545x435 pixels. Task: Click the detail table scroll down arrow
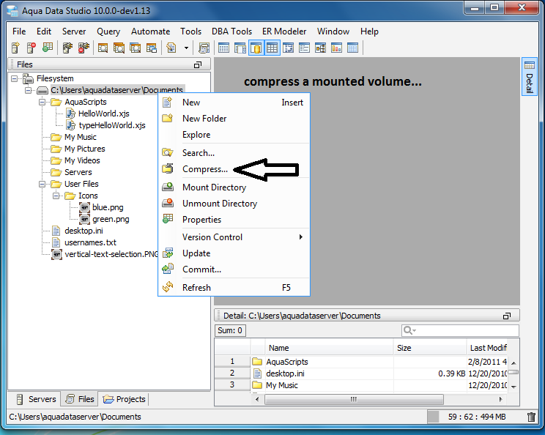pyautogui.click(x=514, y=387)
